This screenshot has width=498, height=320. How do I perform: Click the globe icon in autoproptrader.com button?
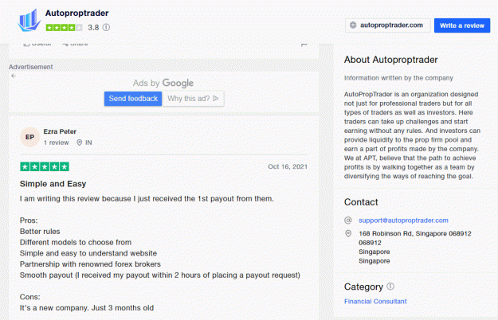353,25
